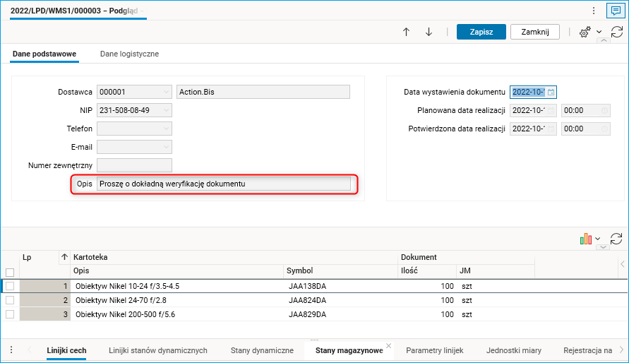Viewport: 629px width, 363px height.
Task: Open the three-dot menu in the title bar
Action: tap(594, 11)
